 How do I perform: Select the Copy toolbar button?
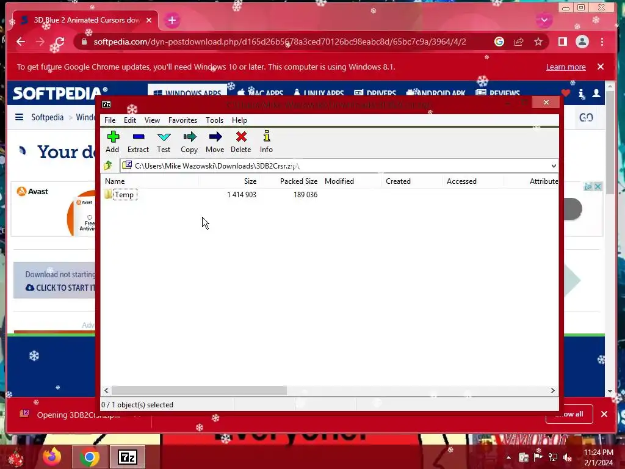(x=189, y=142)
